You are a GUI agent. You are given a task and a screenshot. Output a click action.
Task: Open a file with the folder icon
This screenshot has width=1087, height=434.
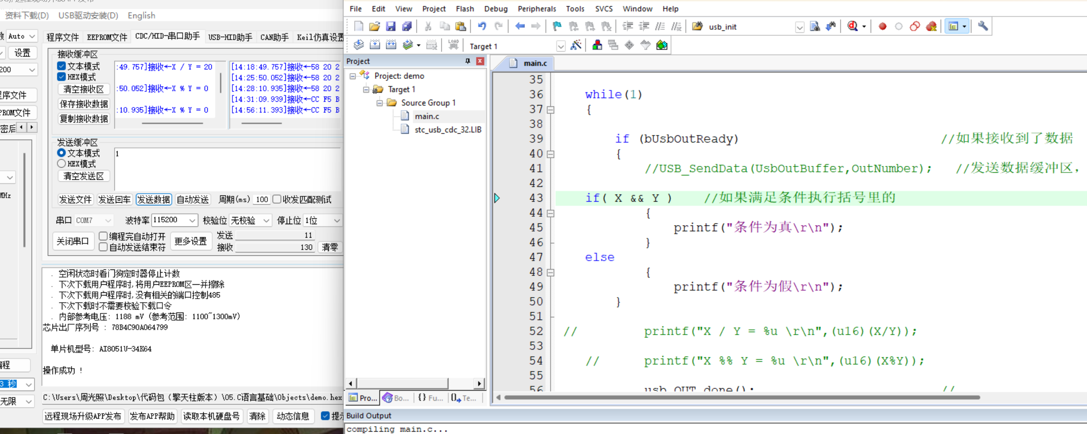click(375, 26)
